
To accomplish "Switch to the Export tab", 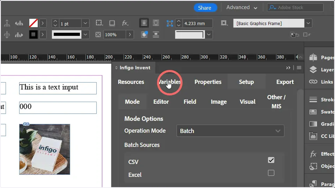I will (x=285, y=82).
